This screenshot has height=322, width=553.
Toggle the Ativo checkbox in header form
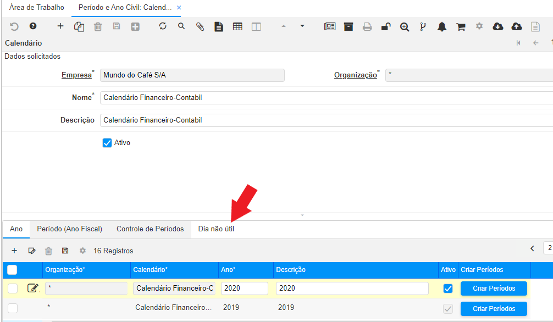click(107, 142)
